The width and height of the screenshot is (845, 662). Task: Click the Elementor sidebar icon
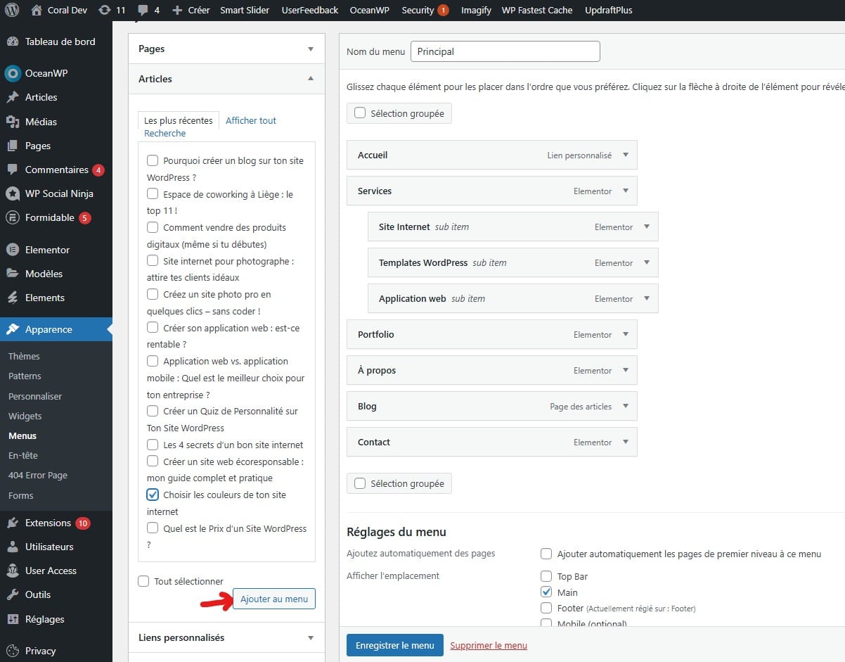click(x=13, y=250)
